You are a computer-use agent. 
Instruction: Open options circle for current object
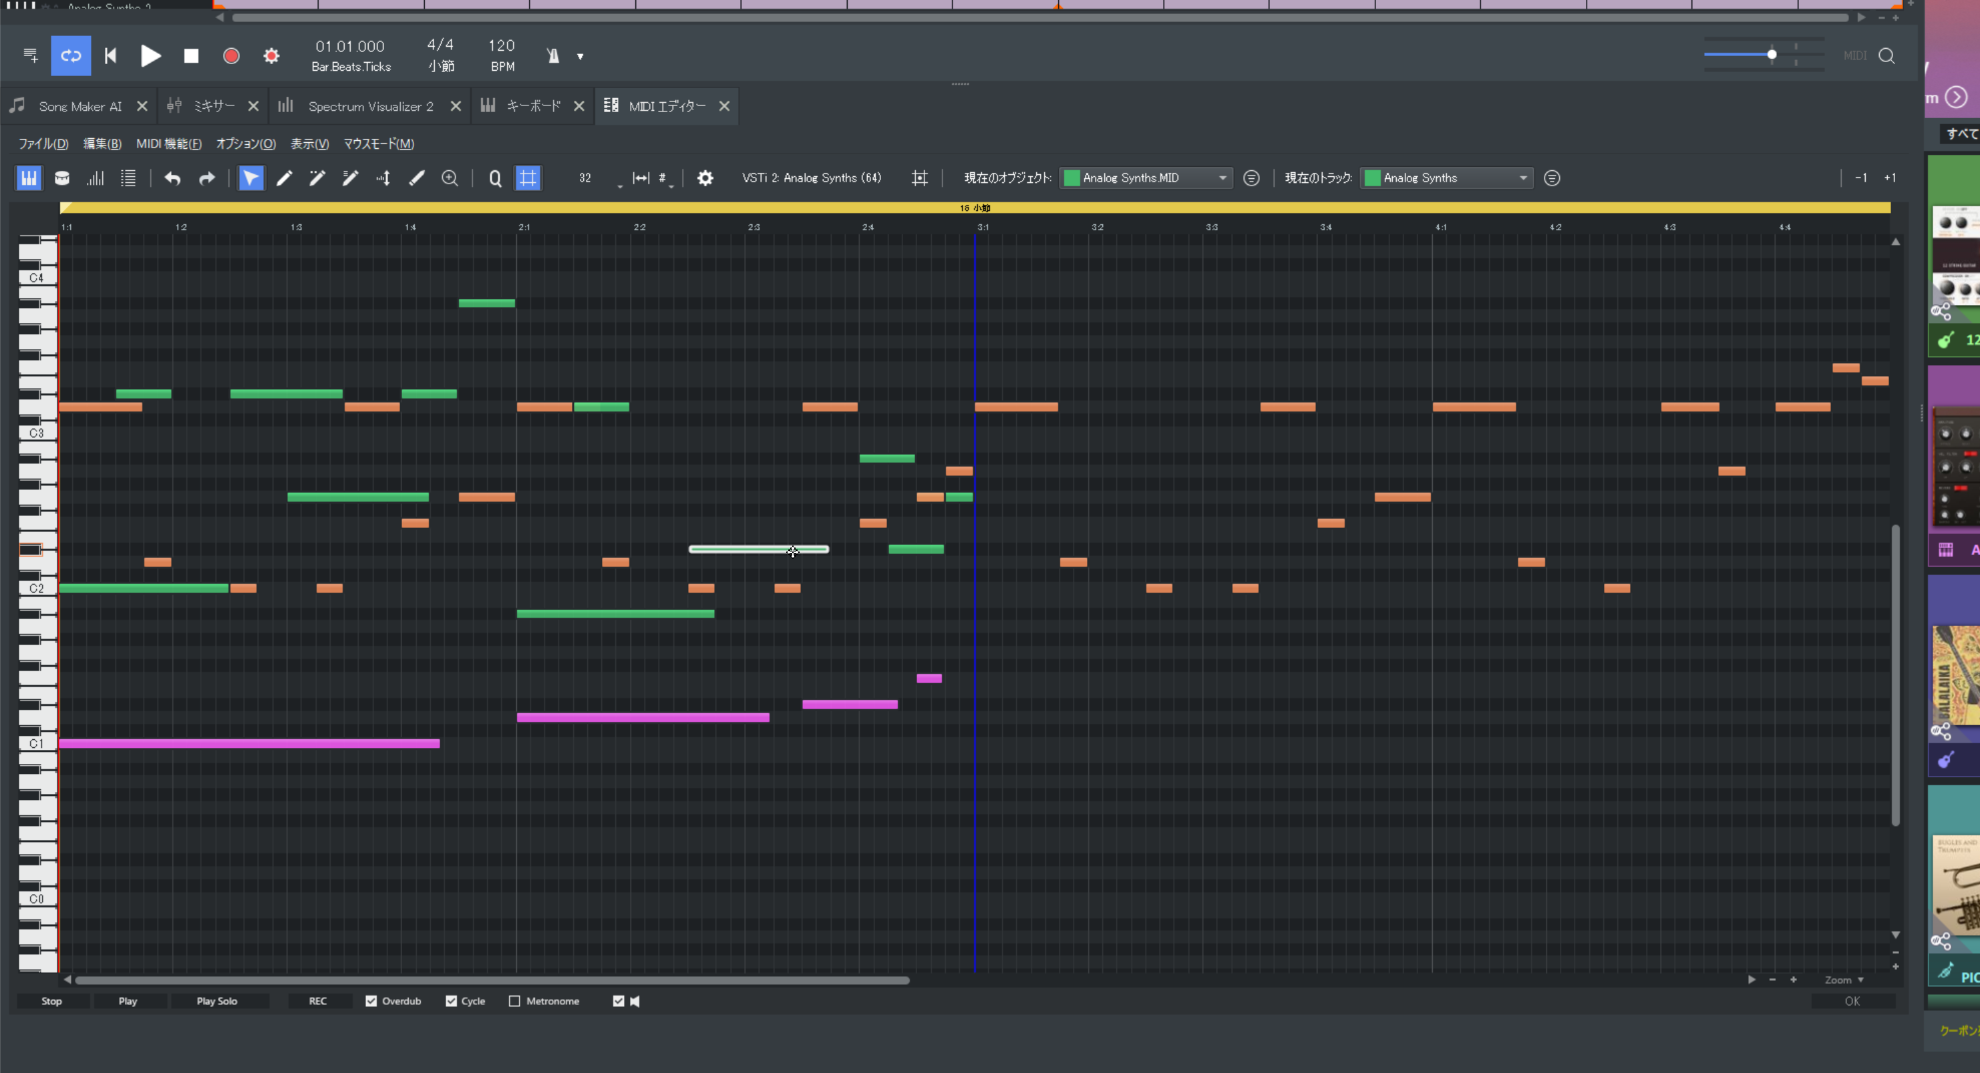point(1251,178)
